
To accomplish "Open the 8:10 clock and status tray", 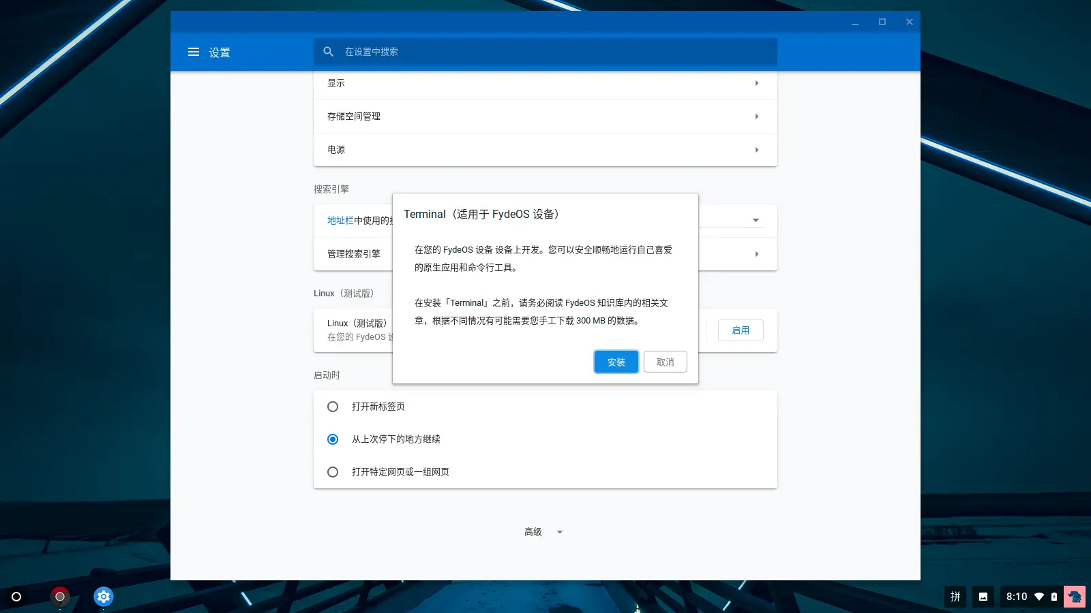I will 1017,596.
